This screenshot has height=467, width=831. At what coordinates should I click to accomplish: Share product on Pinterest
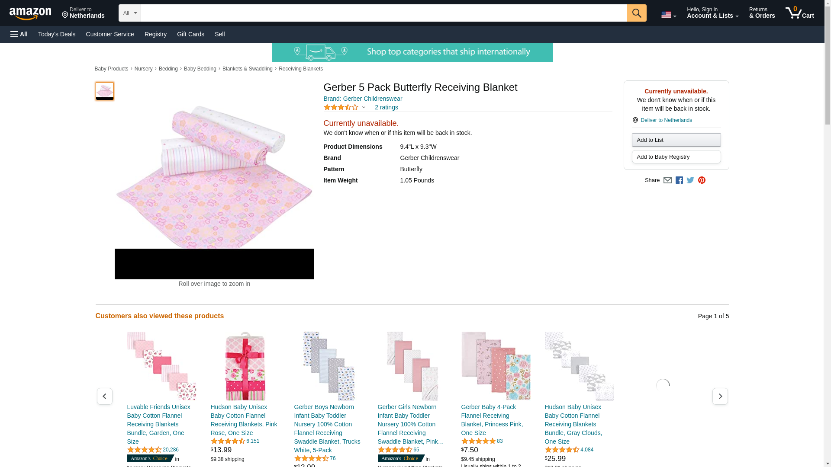click(x=702, y=180)
